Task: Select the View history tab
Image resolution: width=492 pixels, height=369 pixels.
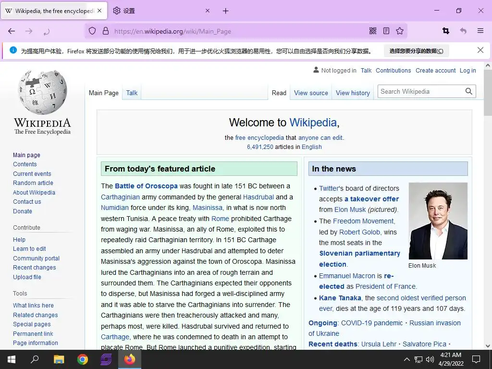Action: click(x=353, y=93)
